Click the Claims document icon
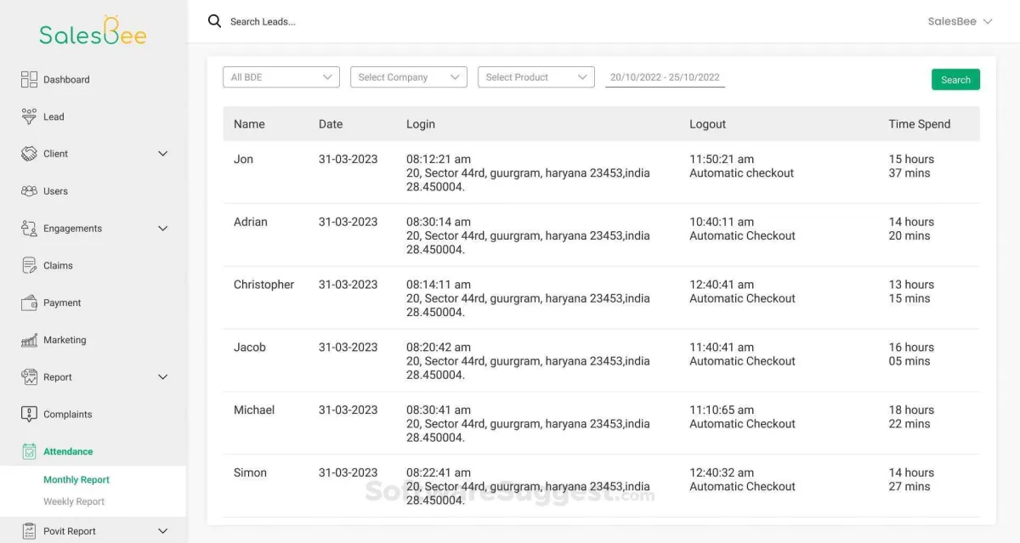This screenshot has height=543, width=1020. 29,265
